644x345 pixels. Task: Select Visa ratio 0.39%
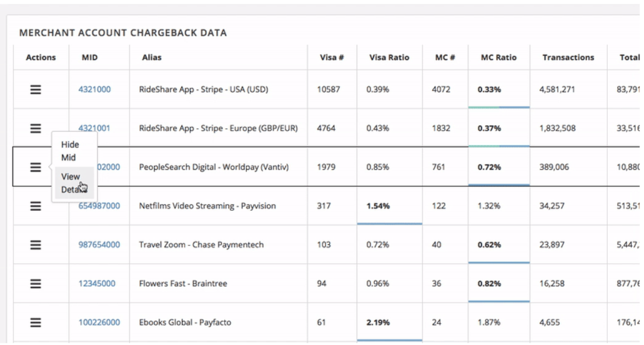[x=378, y=89]
